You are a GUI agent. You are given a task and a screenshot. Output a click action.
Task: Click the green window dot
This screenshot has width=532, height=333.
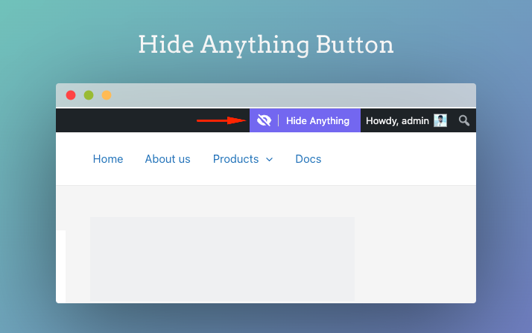(89, 95)
